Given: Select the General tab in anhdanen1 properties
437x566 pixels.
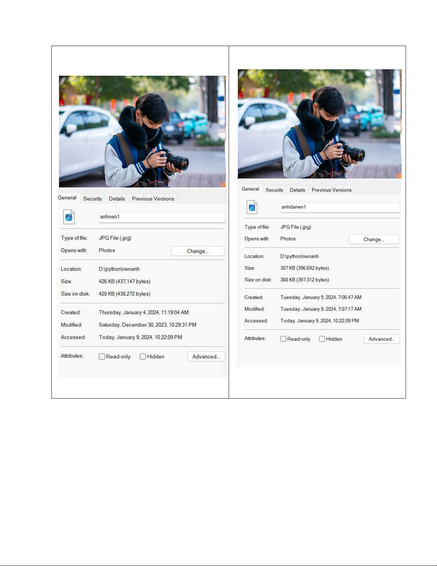Looking at the screenshot, I should coord(250,189).
